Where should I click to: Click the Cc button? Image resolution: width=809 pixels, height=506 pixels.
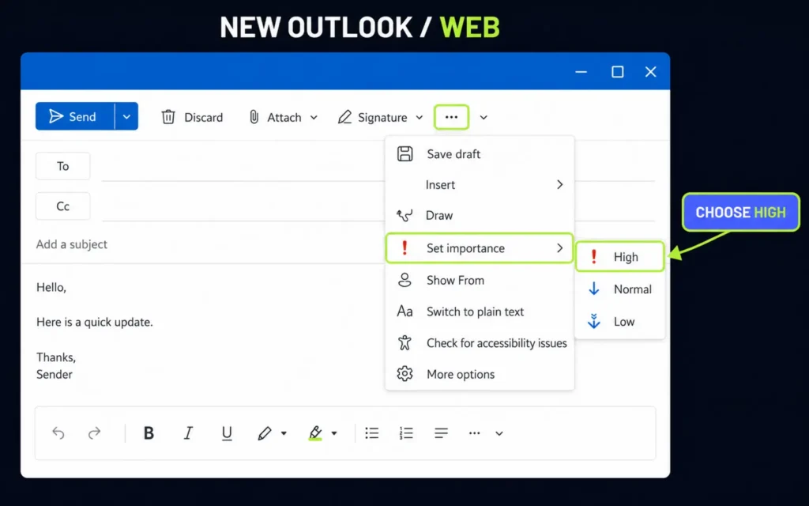tap(63, 206)
